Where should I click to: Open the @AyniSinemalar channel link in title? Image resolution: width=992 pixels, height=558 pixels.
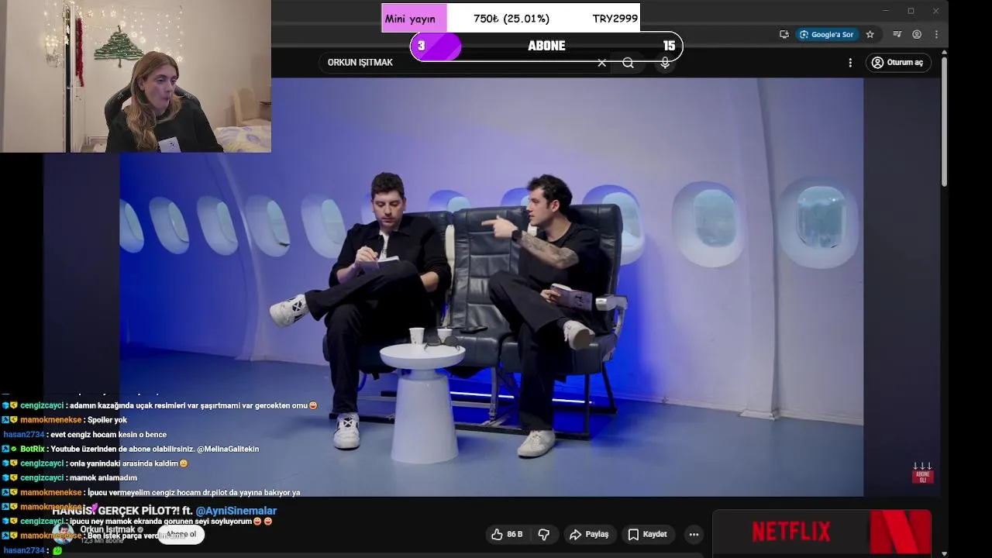click(236, 511)
